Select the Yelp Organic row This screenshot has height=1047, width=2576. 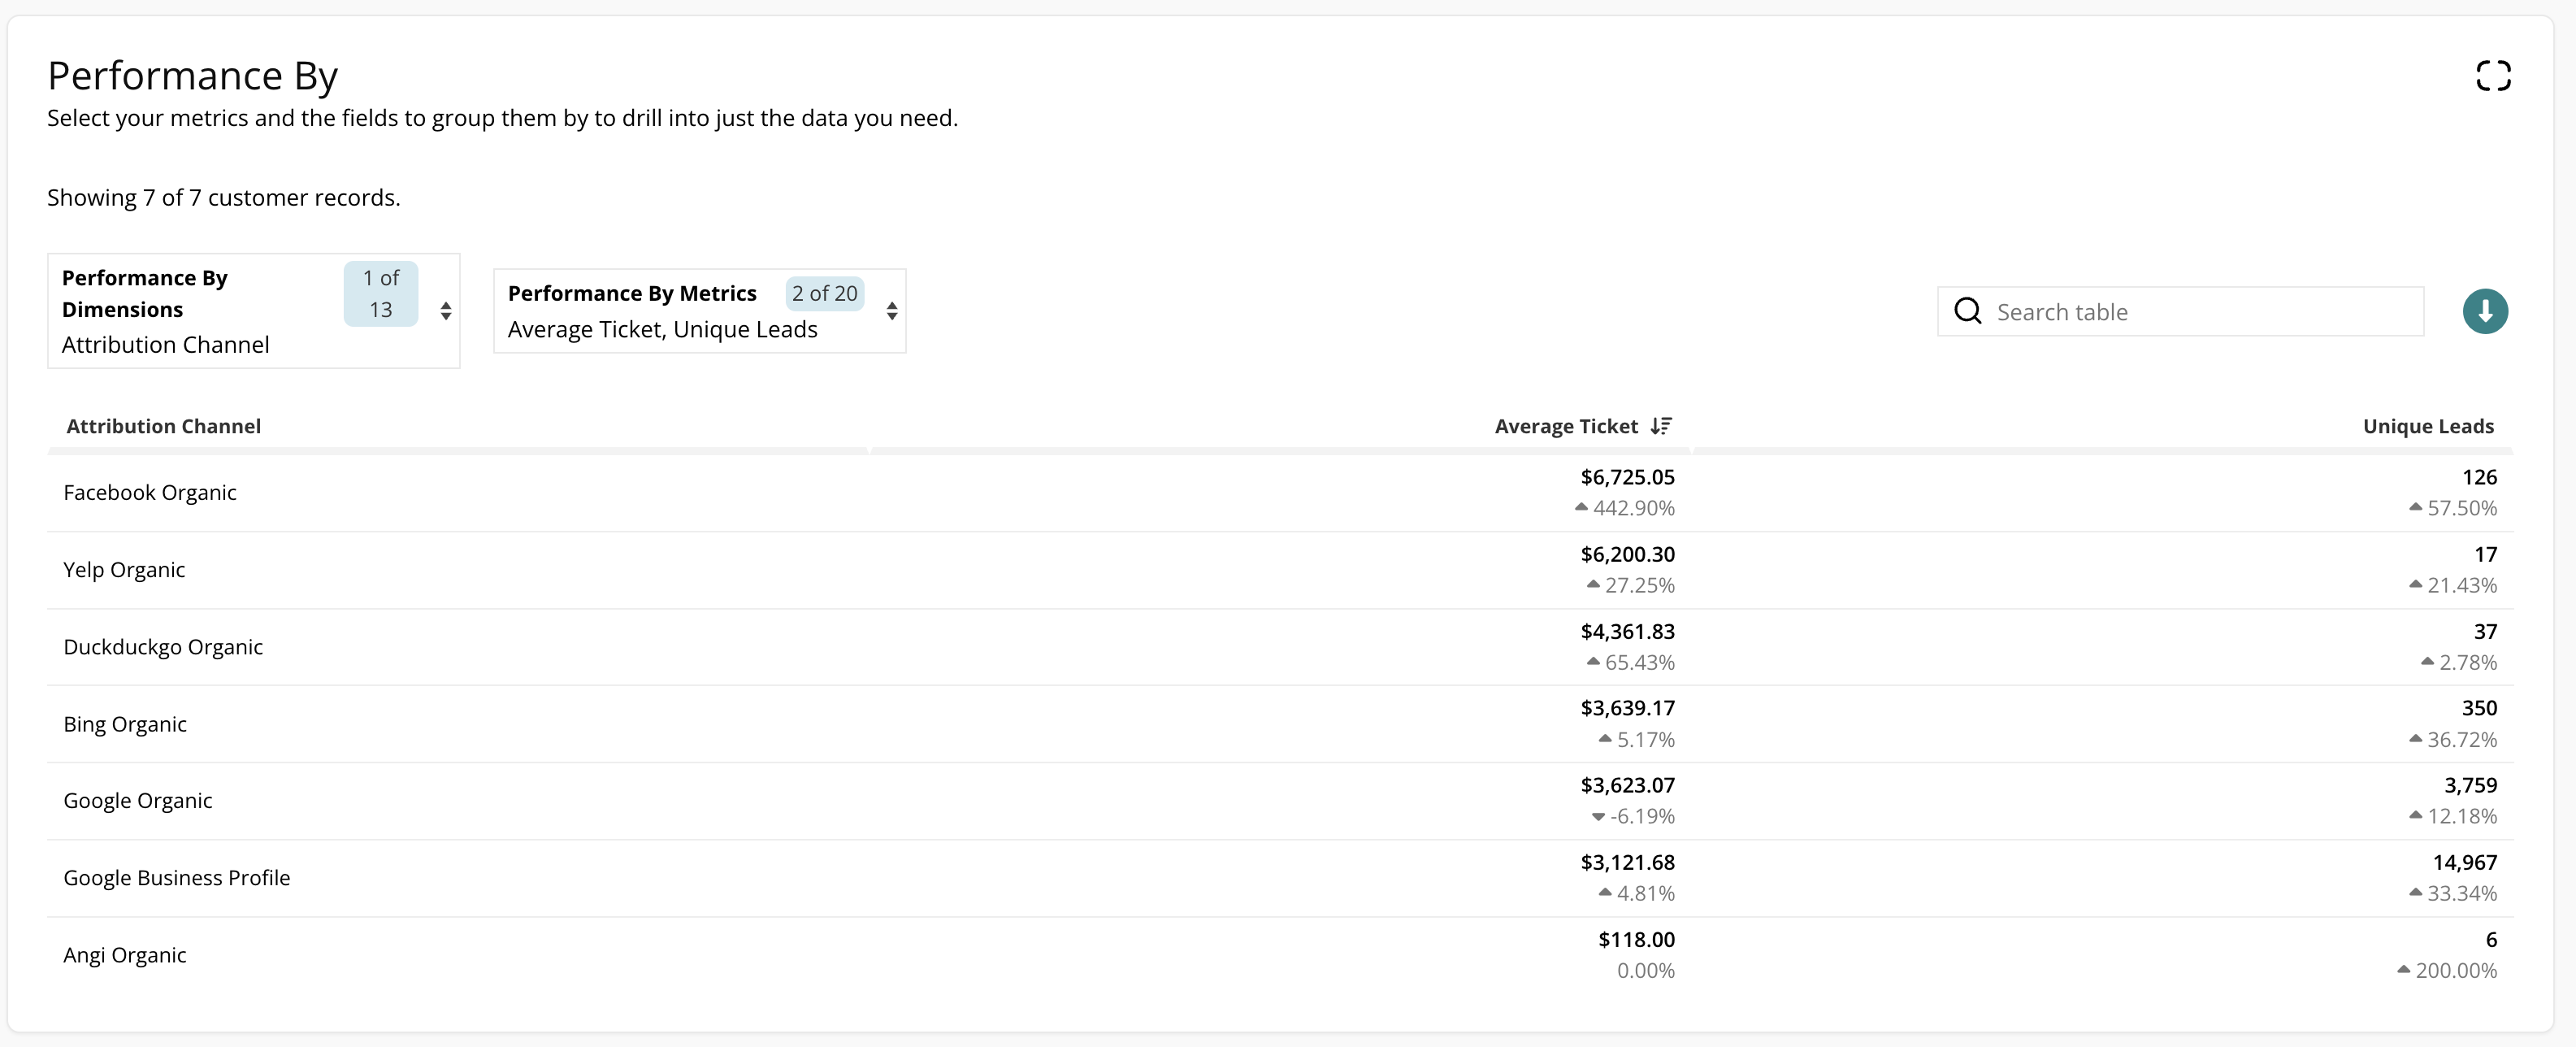124,569
